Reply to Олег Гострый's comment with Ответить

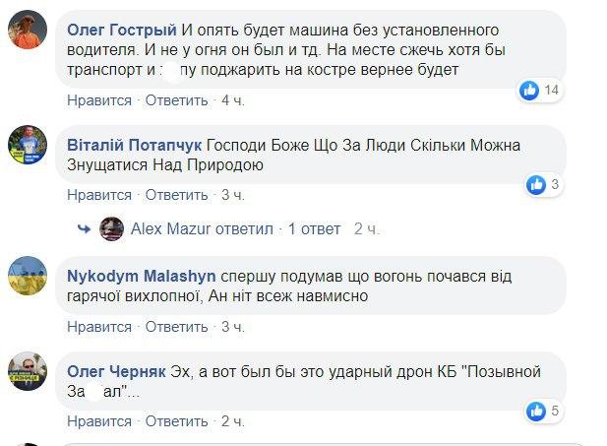pyautogui.click(x=177, y=100)
